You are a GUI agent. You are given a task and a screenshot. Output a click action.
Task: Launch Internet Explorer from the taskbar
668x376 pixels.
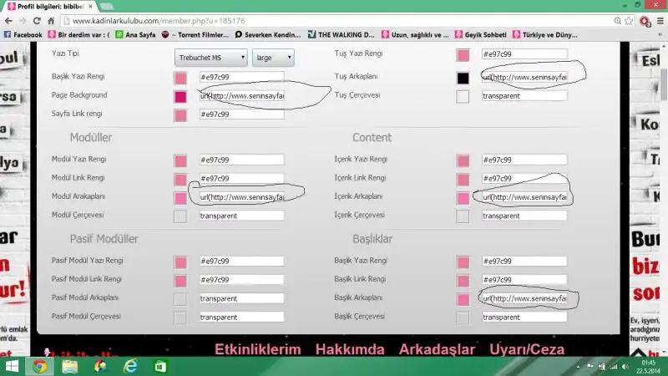[x=130, y=366]
